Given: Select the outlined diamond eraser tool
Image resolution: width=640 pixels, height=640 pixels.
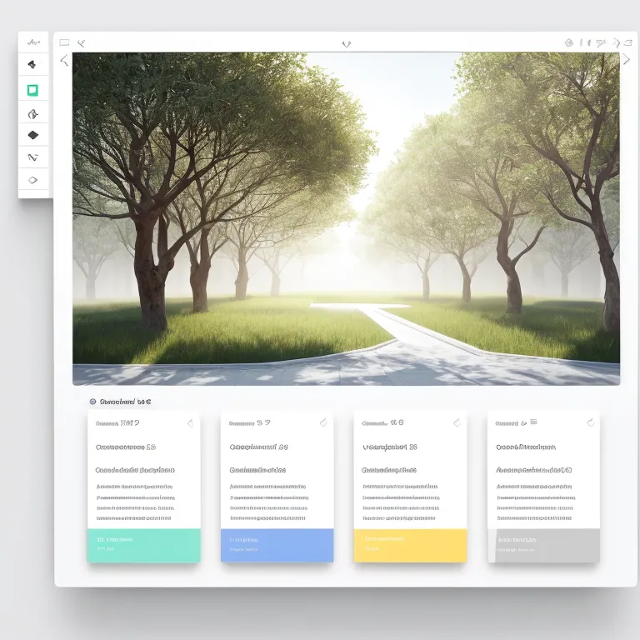Looking at the screenshot, I should point(33,179).
